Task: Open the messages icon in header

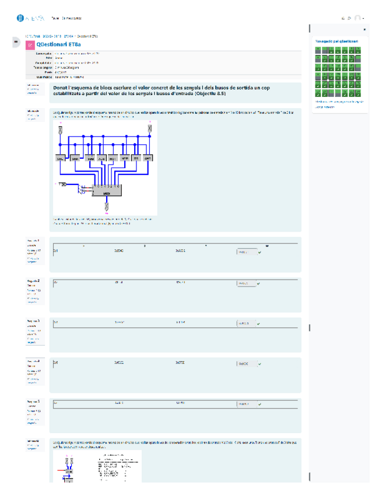Action: coord(349,19)
